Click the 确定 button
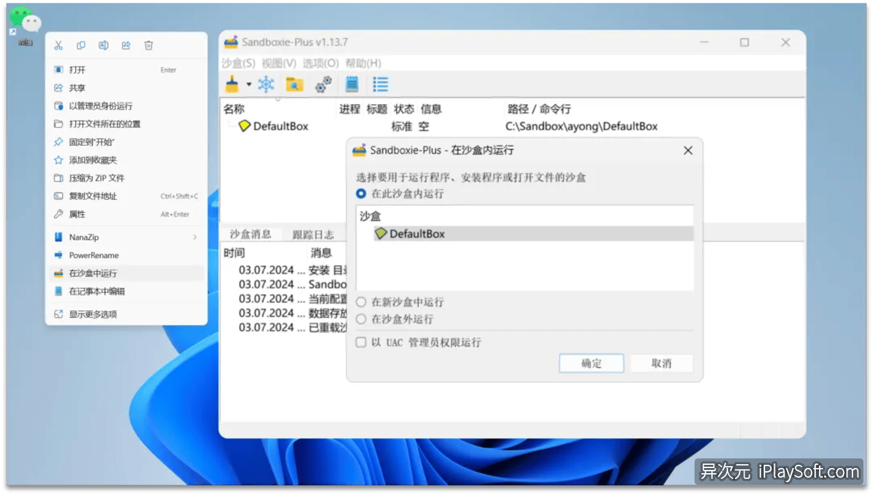The height and width of the screenshot is (495, 873). pyautogui.click(x=591, y=363)
